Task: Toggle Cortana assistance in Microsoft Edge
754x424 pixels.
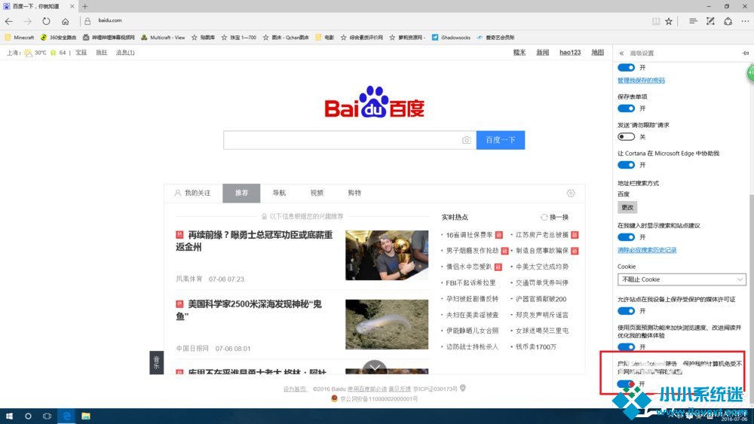Action: [x=626, y=165]
